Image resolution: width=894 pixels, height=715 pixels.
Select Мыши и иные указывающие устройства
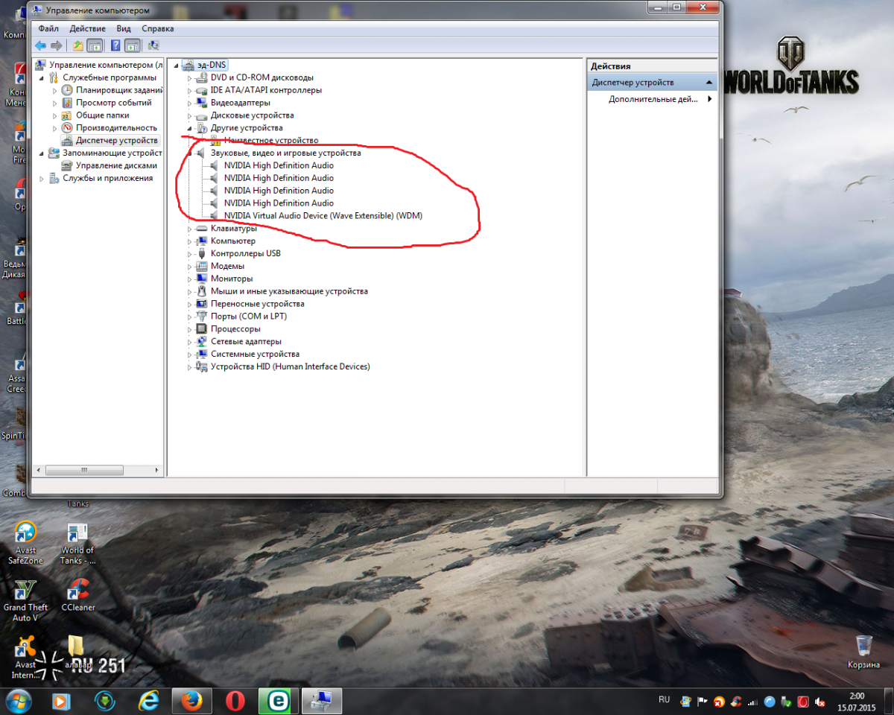click(x=289, y=291)
